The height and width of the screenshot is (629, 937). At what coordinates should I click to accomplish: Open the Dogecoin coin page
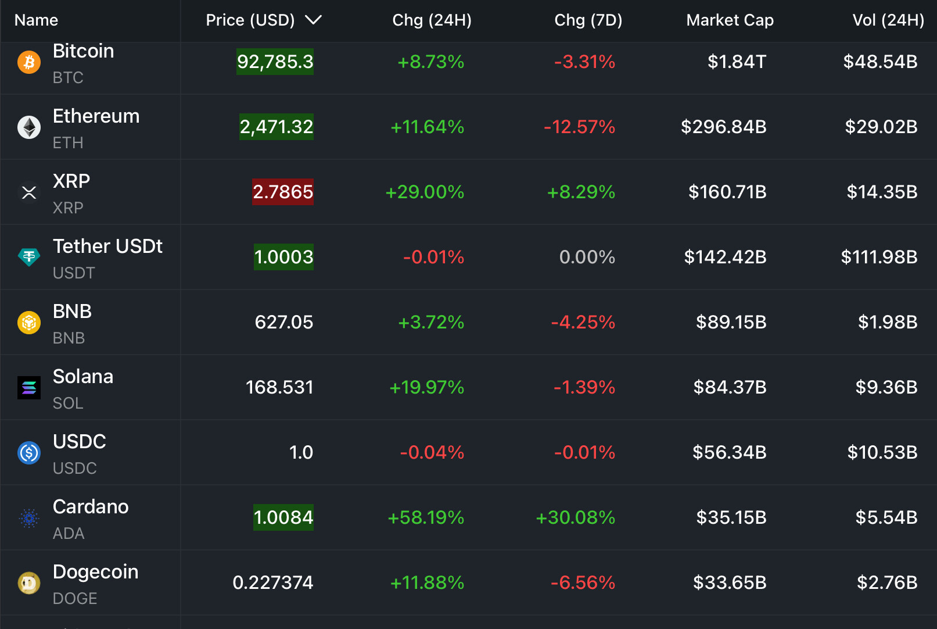coord(96,572)
